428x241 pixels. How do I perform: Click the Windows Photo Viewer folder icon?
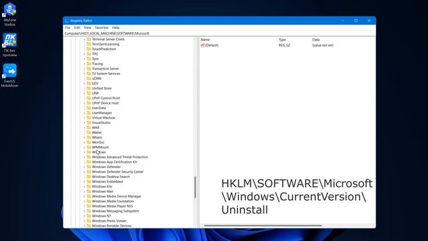(89, 221)
